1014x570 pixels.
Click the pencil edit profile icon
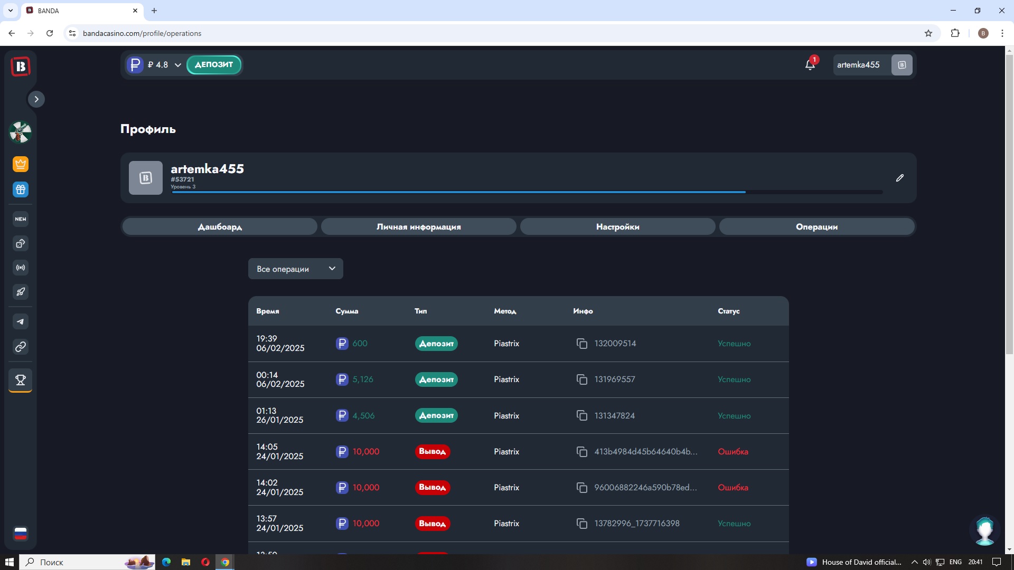pyautogui.click(x=900, y=178)
